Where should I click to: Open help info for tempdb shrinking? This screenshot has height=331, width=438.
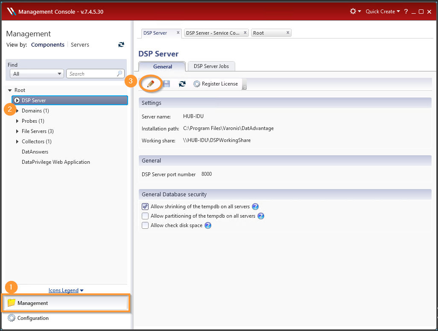[255, 207]
